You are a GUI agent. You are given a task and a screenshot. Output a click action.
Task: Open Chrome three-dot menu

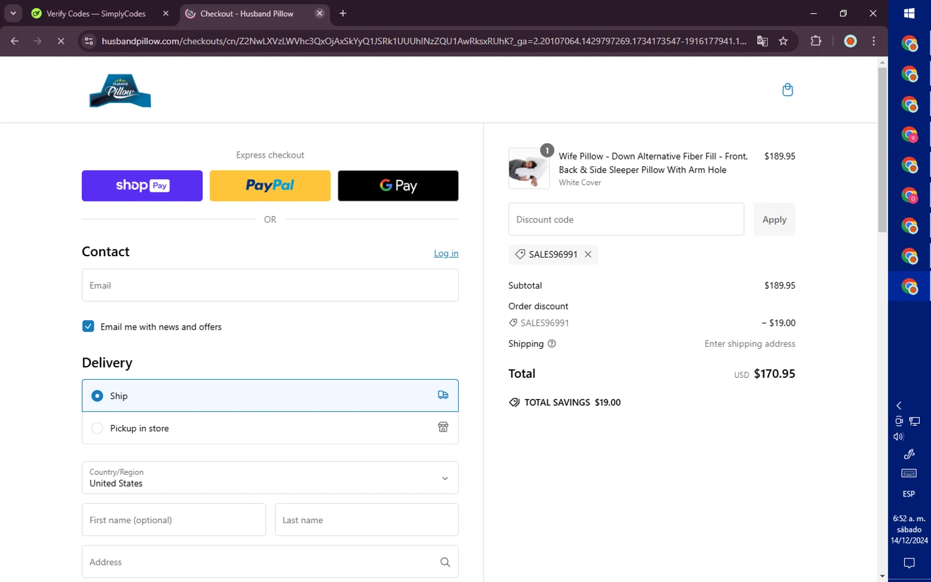[874, 41]
